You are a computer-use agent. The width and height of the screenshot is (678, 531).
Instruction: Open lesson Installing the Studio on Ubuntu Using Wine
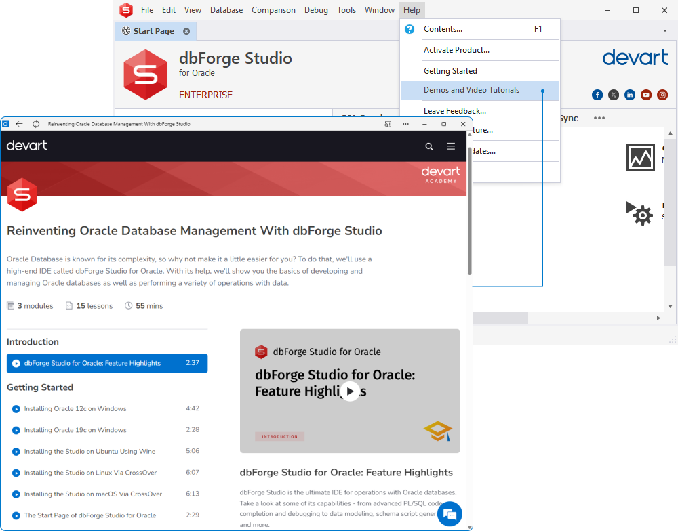tap(107, 452)
